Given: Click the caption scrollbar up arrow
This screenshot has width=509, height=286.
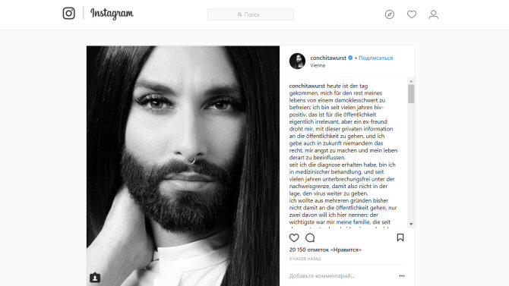Looking at the screenshot, I should pyautogui.click(x=411, y=81).
